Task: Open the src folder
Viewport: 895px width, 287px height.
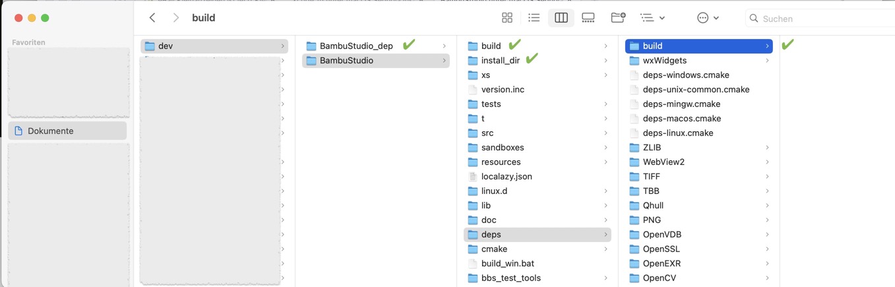Action: pos(538,133)
